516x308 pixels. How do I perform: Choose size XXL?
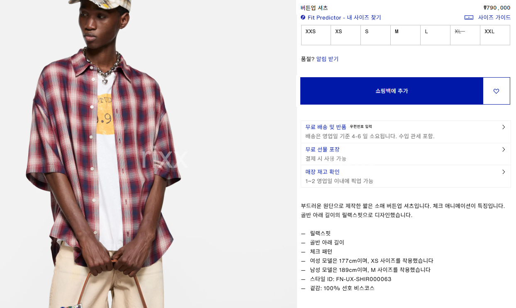coord(495,35)
